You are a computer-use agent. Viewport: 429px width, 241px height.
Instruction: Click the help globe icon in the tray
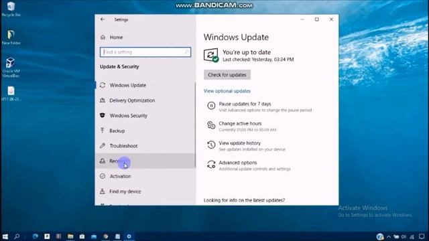380,236
